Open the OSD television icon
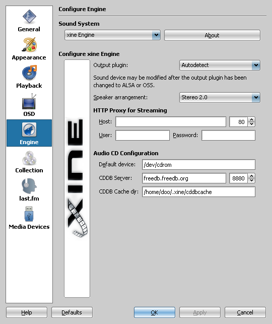272x324 pixels. 29,101
